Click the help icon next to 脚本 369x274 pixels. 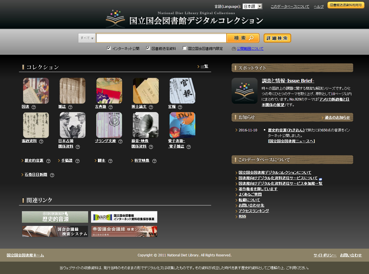coord(110,161)
